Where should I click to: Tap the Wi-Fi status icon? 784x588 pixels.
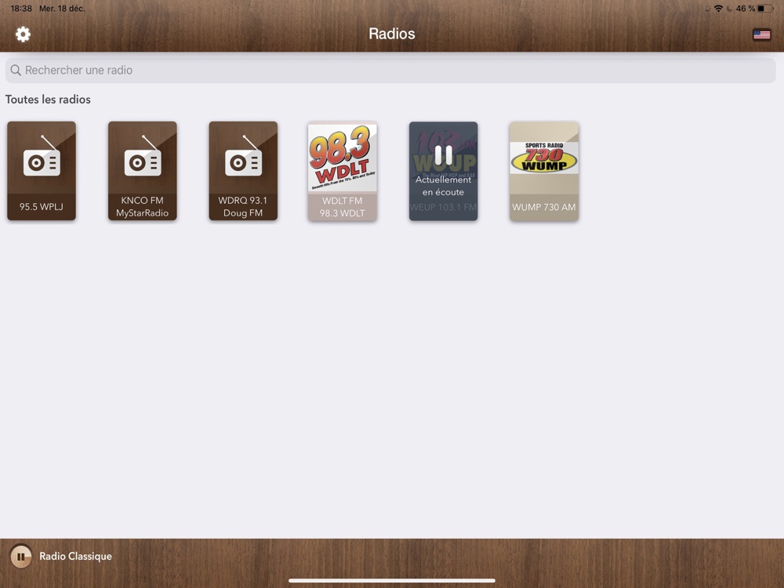pos(718,9)
